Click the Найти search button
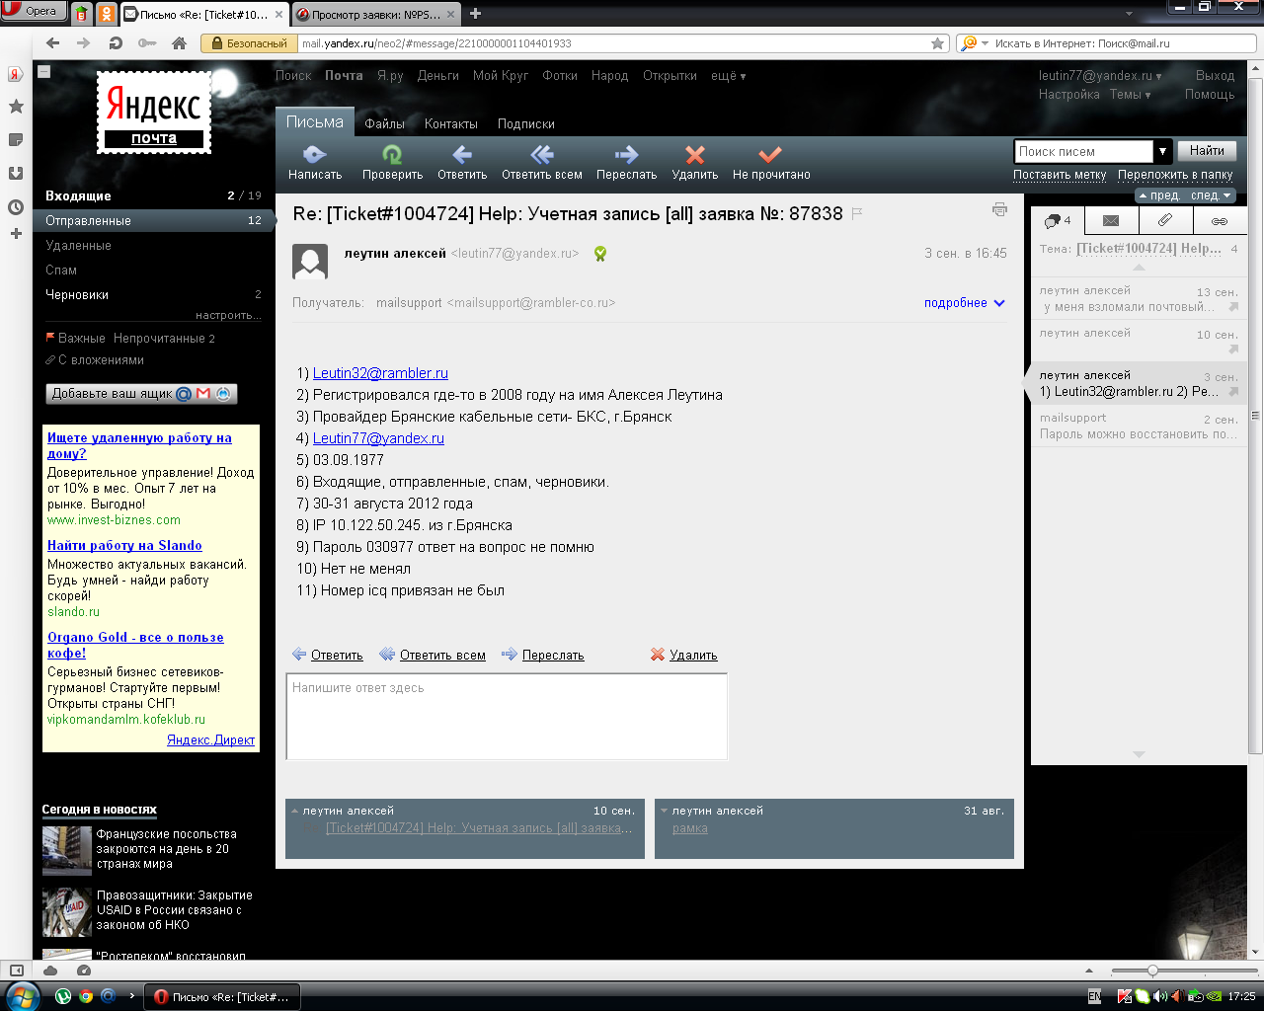Image resolution: width=1264 pixels, height=1011 pixels. click(1207, 151)
